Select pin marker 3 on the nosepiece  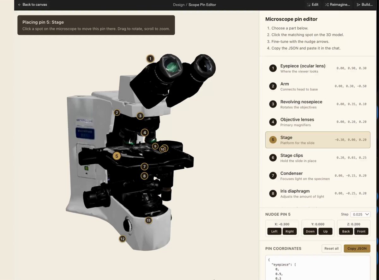[140, 116]
